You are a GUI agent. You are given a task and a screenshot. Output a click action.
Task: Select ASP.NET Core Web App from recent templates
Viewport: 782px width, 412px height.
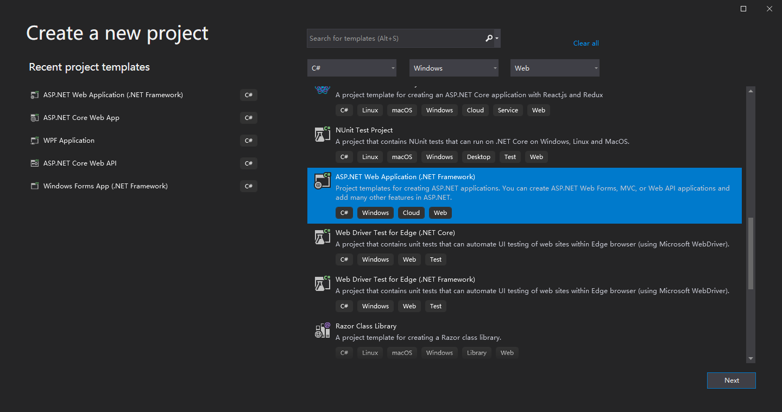pyautogui.click(x=81, y=117)
